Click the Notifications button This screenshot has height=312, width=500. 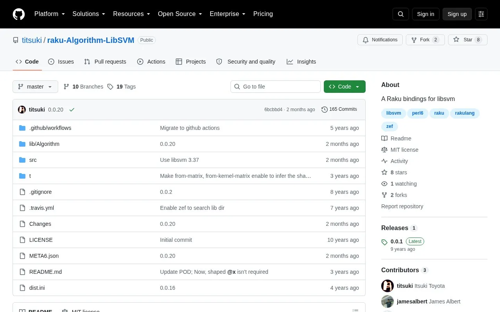(x=380, y=40)
